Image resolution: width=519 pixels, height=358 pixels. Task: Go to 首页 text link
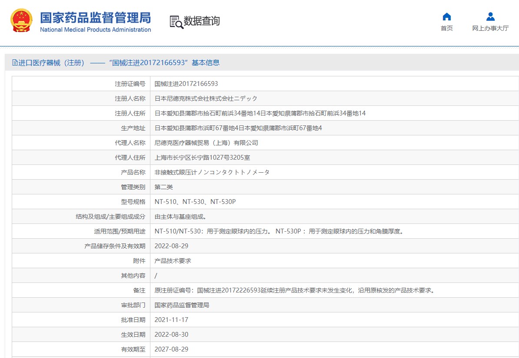point(446,29)
